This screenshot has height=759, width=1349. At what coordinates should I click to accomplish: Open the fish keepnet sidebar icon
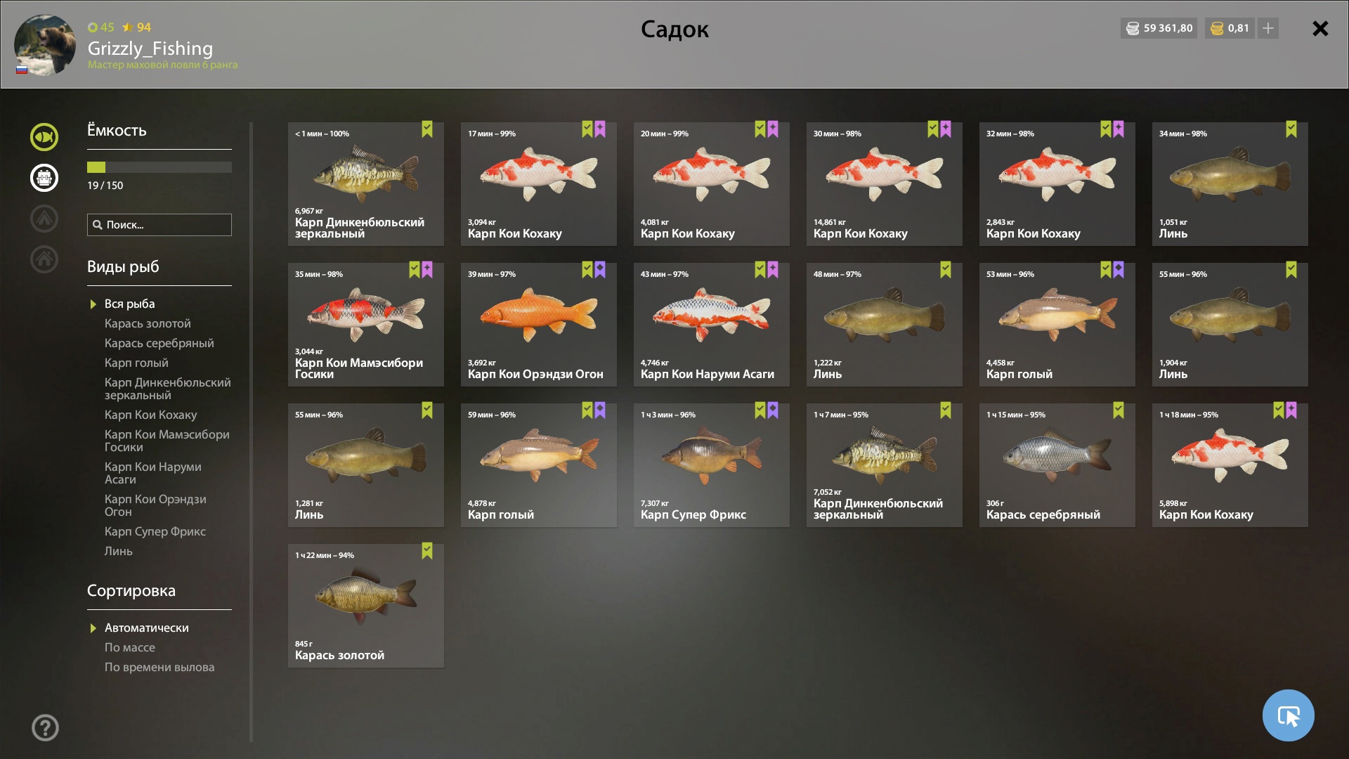click(x=44, y=137)
